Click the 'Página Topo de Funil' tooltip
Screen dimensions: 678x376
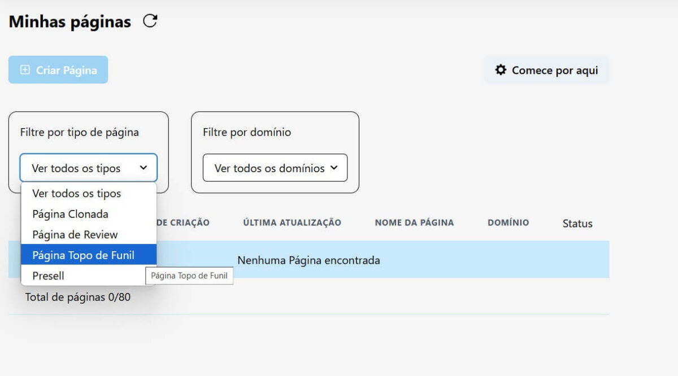[x=189, y=276]
